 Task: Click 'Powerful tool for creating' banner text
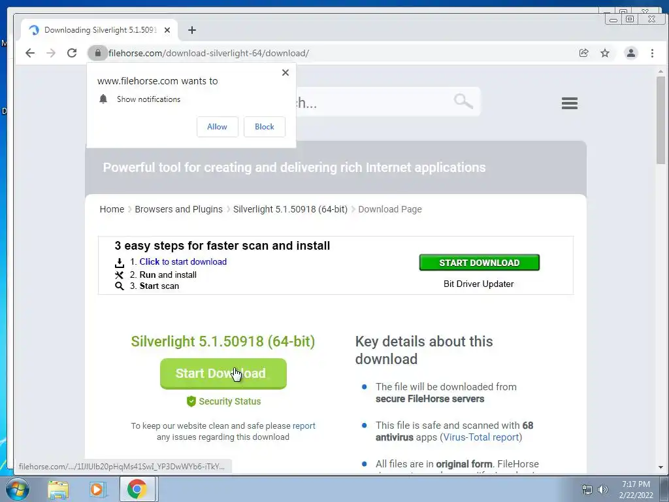click(x=295, y=167)
